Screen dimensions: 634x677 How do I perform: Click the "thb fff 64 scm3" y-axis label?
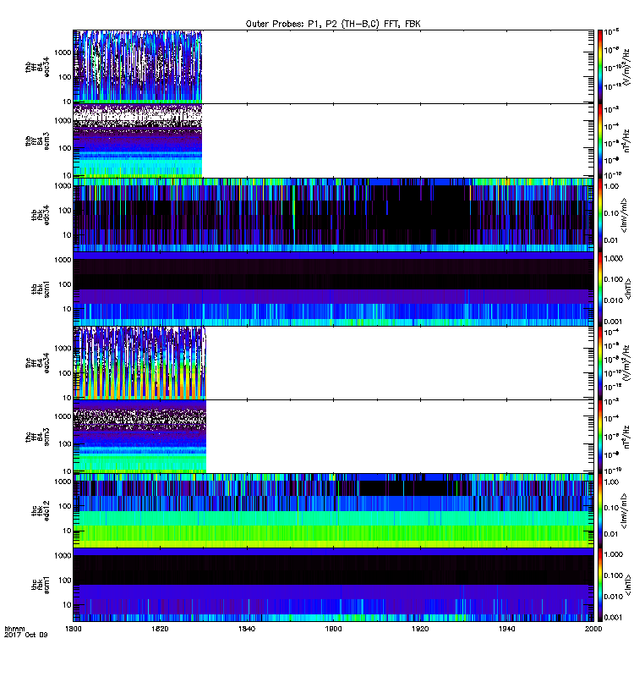(37, 141)
